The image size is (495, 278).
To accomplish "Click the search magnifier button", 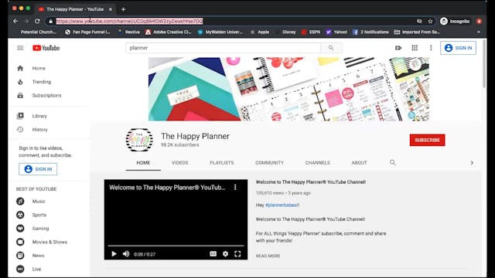I will coord(331,48).
